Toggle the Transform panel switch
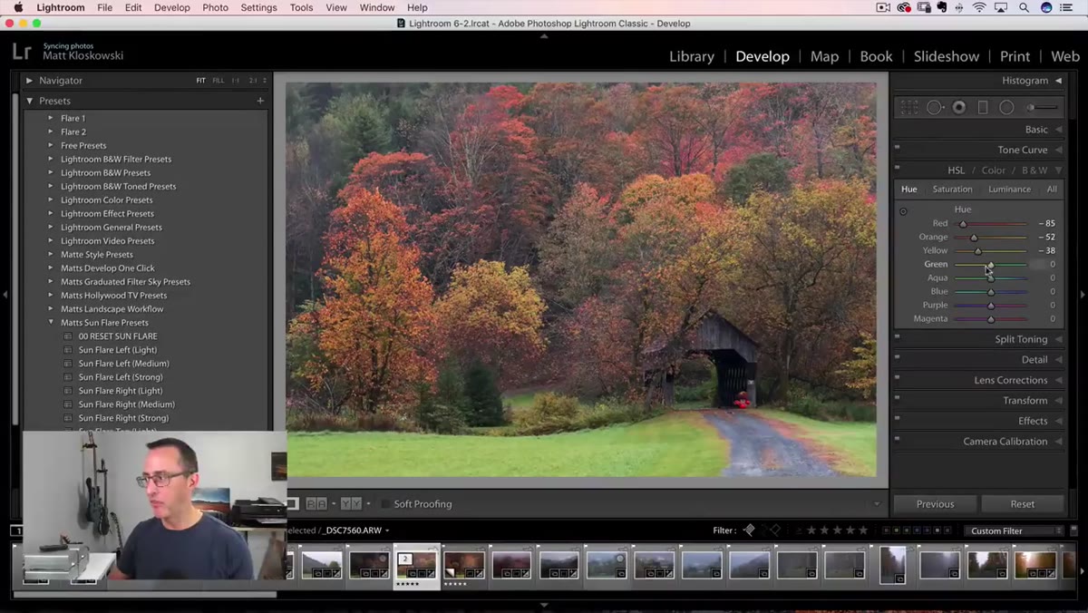The width and height of the screenshot is (1088, 613). click(897, 398)
